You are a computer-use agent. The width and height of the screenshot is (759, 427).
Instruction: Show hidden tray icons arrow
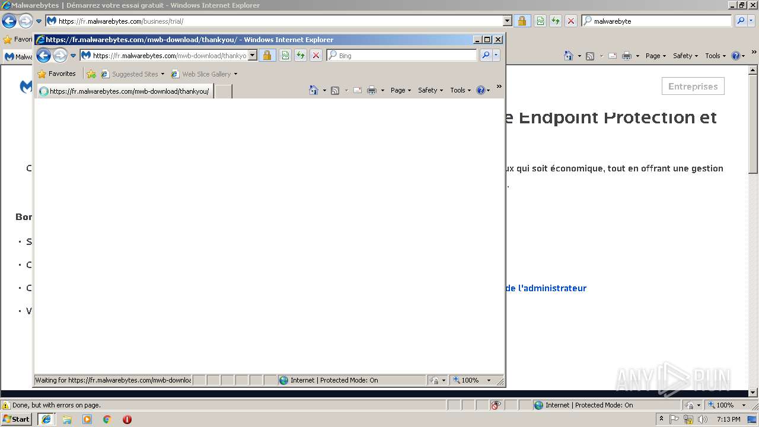tap(662, 419)
